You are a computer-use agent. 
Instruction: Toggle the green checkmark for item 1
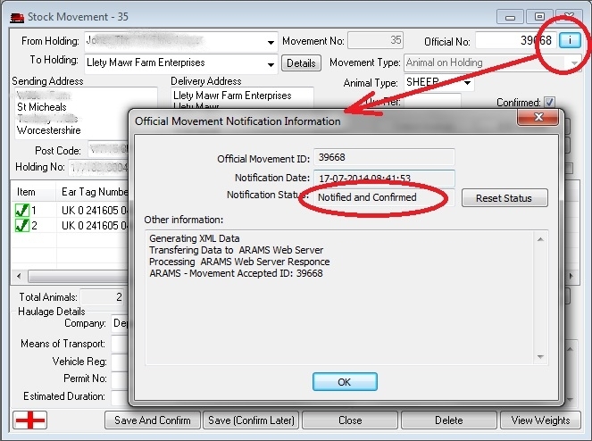(x=22, y=211)
